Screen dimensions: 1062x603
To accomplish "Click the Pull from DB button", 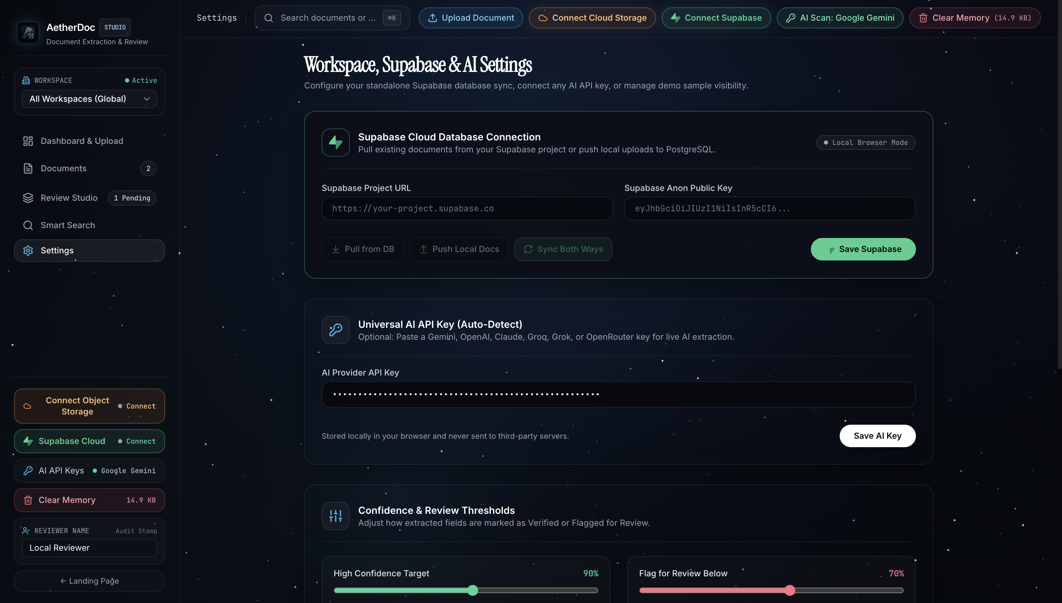I will point(362,249).
